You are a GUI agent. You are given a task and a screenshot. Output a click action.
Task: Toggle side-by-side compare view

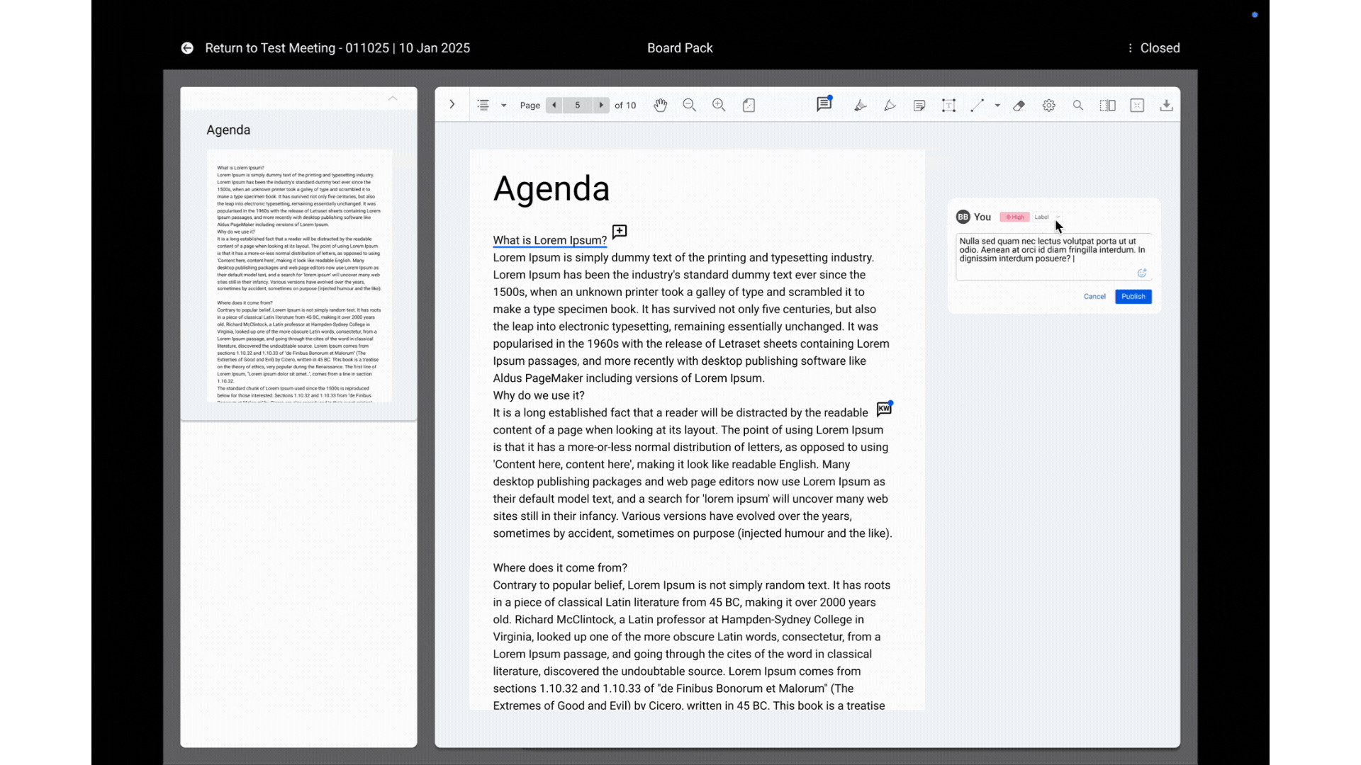(x=1108, y=106)
